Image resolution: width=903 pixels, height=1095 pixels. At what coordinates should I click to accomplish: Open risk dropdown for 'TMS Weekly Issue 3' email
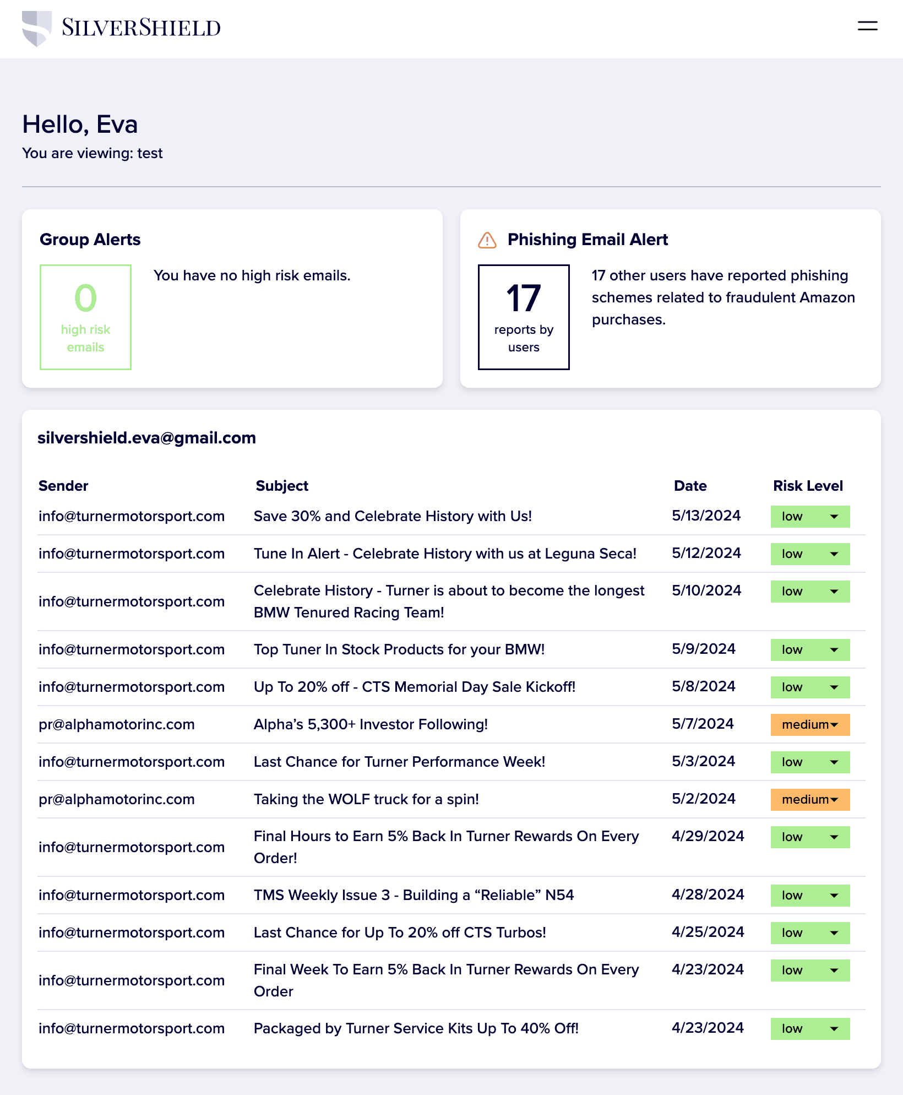pos(810,896)
